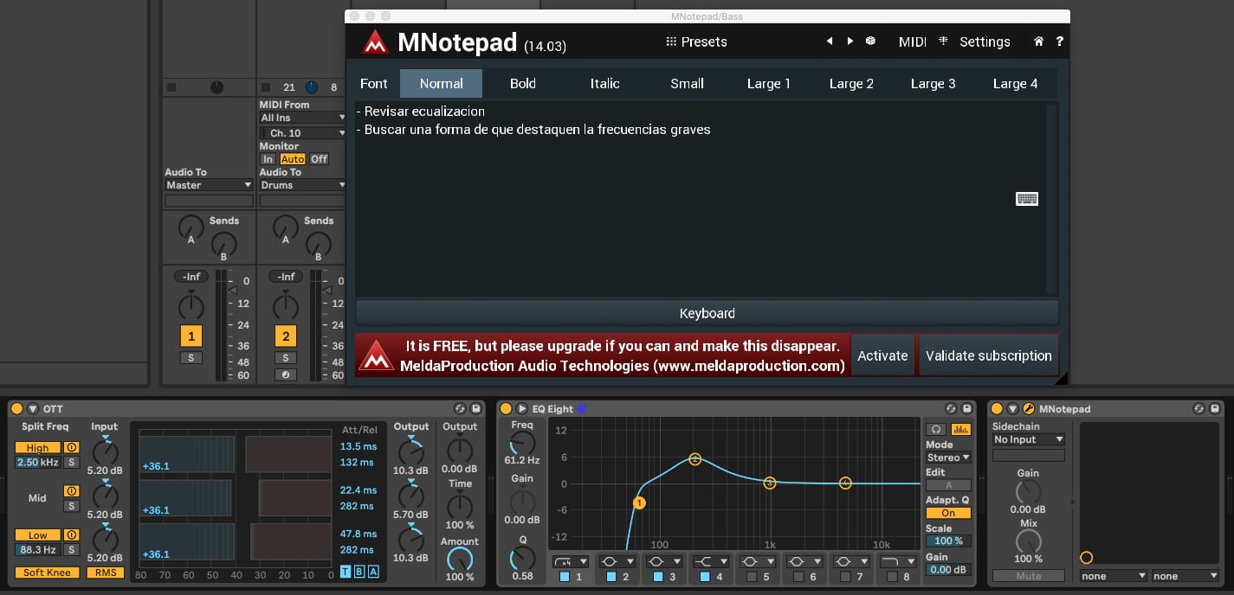Open the Presets browser in MNotepad

pos(696,42)
